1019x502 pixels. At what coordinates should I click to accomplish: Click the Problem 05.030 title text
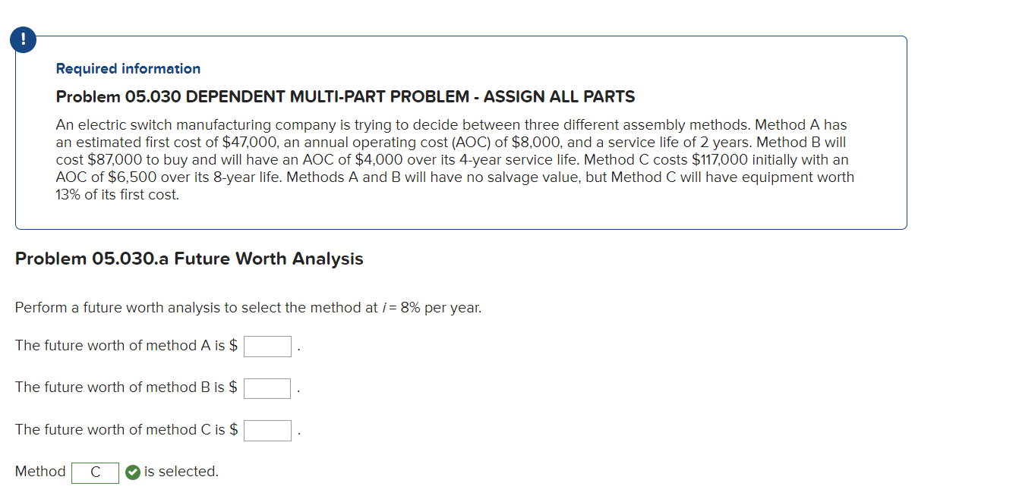(x=345, y=96)
